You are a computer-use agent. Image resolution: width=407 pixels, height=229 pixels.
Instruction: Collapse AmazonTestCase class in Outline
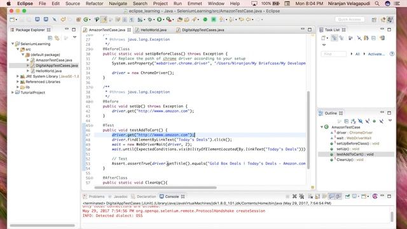coord(322,127)
